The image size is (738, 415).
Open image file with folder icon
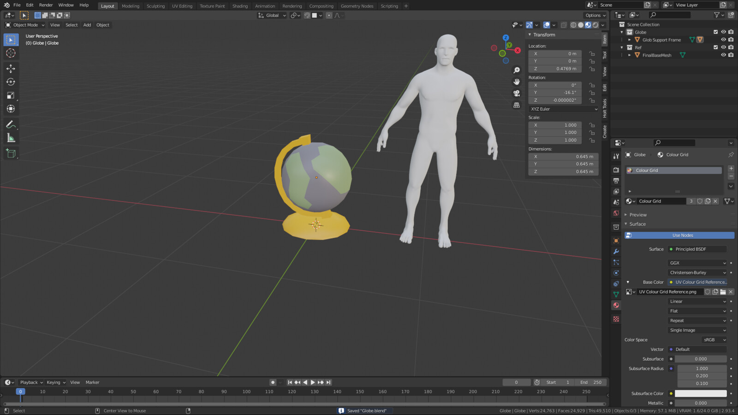tap(723, 292)
